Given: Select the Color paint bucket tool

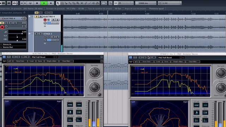Looking at the screenshot, I should [97, 3].
